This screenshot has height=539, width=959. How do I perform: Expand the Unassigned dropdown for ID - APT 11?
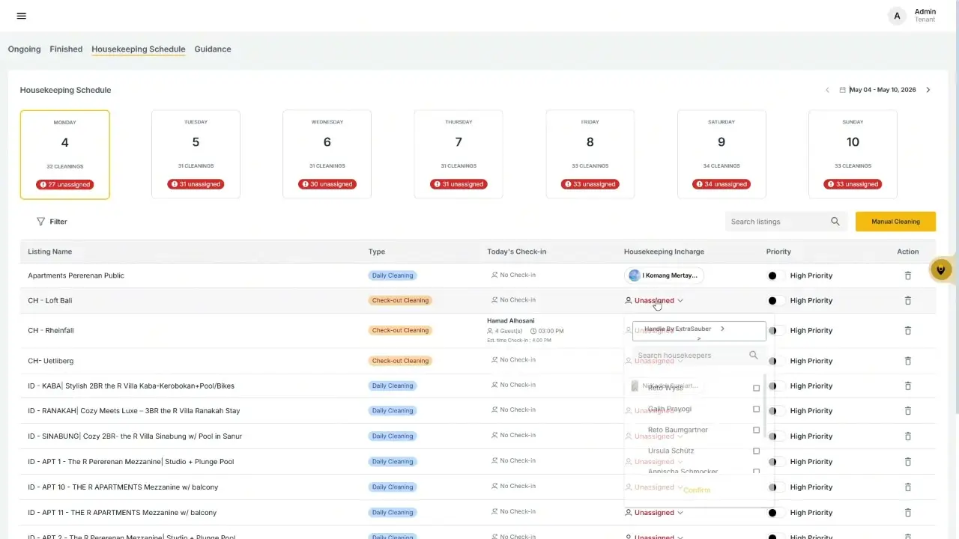(654, 513)
